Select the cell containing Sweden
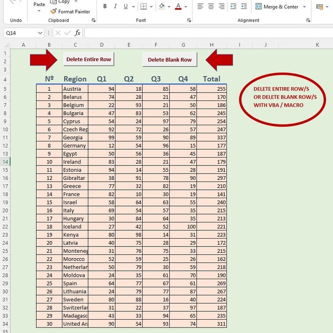 pos(75,300)
